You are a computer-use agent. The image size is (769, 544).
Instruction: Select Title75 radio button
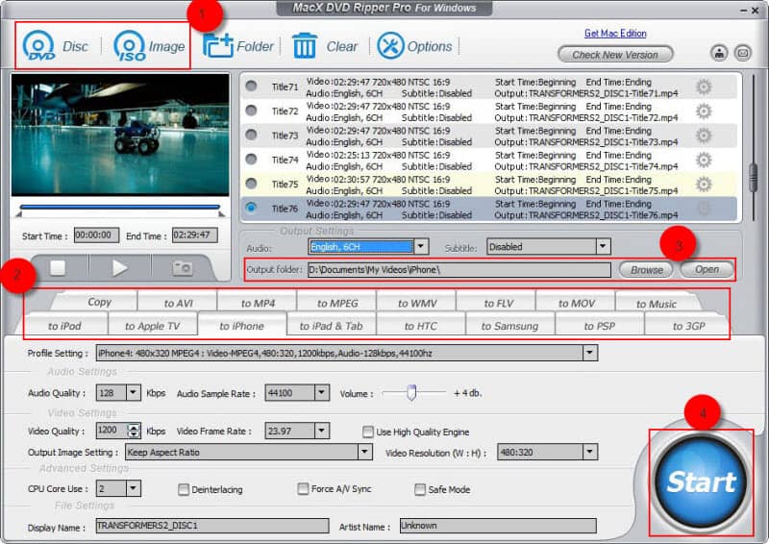point(251,184)
